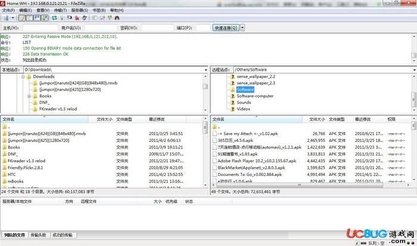Select the HTC folder in local list
This screenshot has height=246, width=417.
11,175
